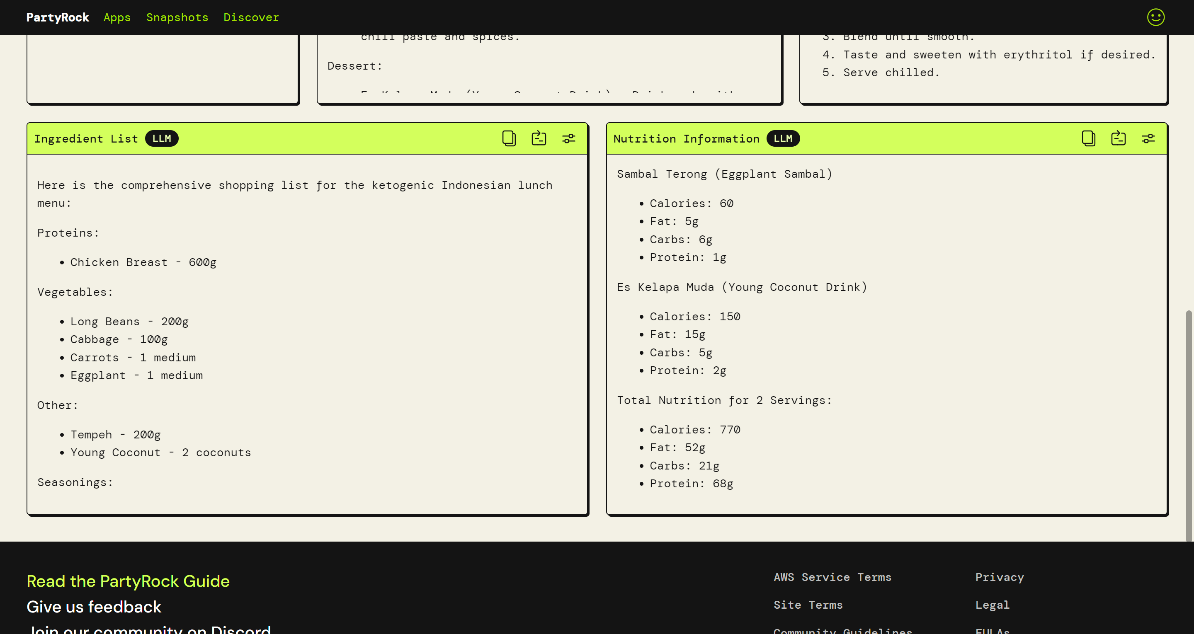The image size is (1194, 634).
Task: Click the Nutrition Information share/export icon
Action: pyautogui.click(x=1118, y=138)
